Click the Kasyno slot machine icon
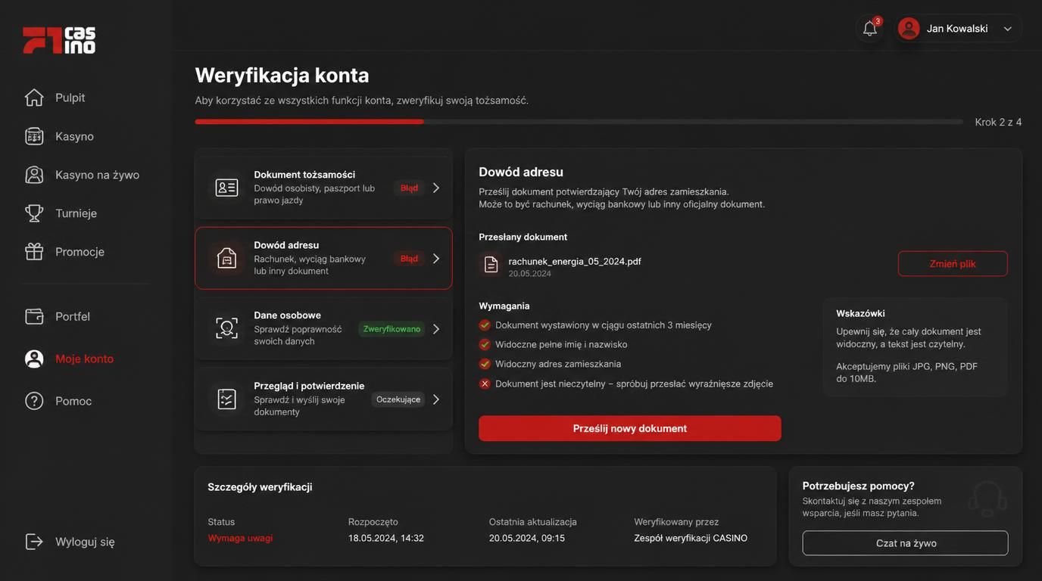 point(34,136)
